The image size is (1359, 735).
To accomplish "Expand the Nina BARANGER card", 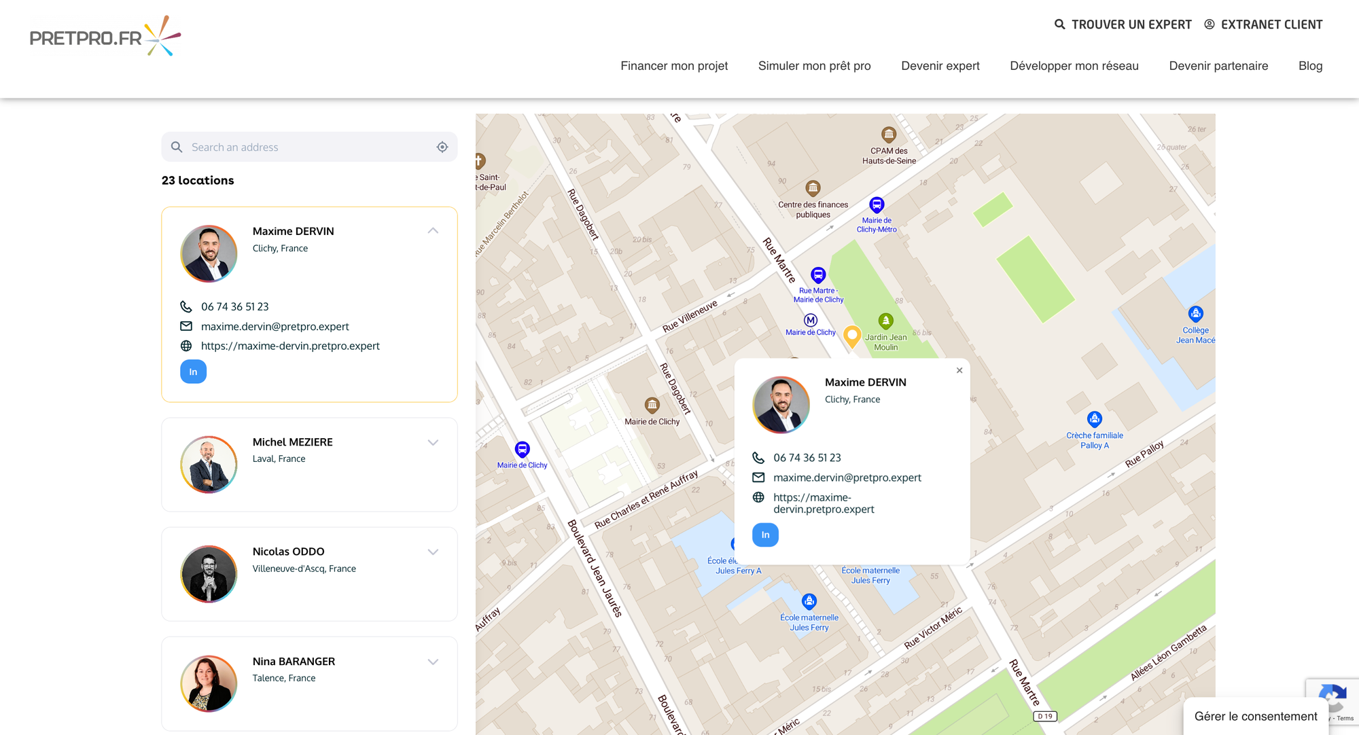I will pyautogui.click(x=433, y=662).
